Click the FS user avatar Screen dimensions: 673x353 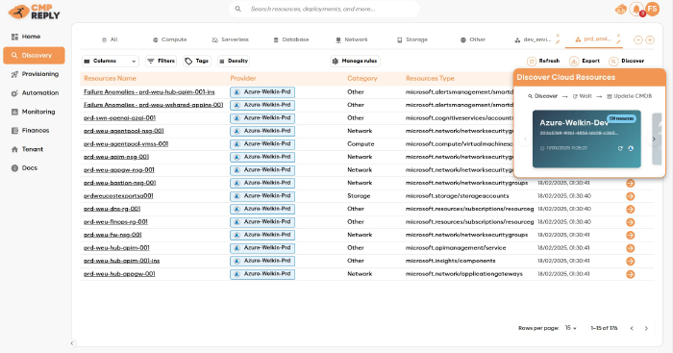point(653,9)
